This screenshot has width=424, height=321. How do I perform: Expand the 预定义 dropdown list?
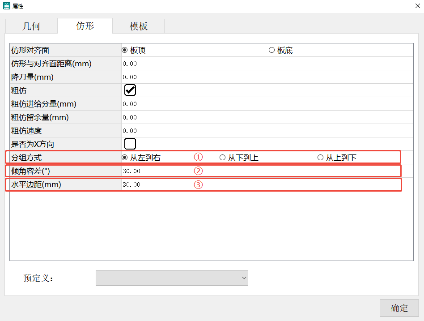(172, 278)
